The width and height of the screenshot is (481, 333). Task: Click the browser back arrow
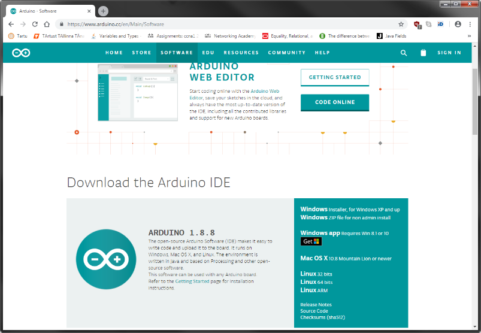point(11,24)
